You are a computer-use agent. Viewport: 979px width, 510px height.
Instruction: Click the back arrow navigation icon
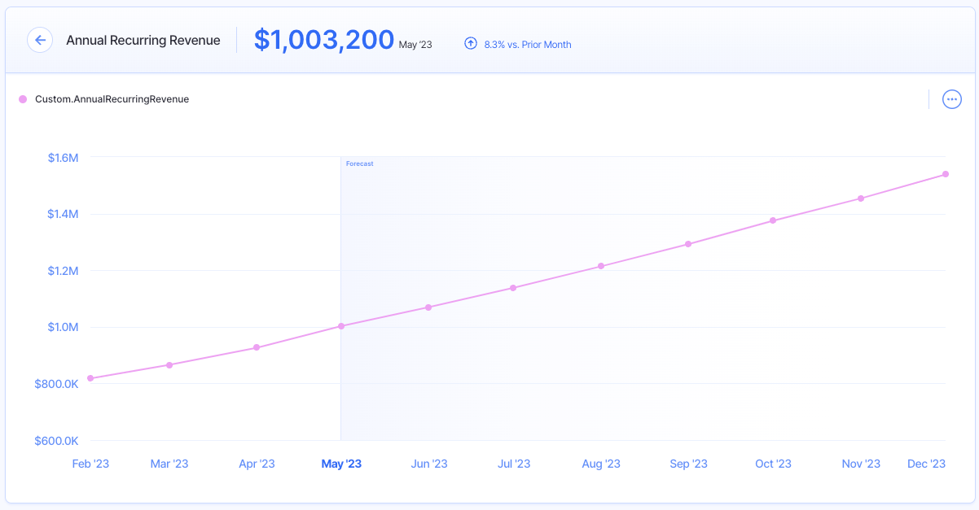(x=40, y=40)
